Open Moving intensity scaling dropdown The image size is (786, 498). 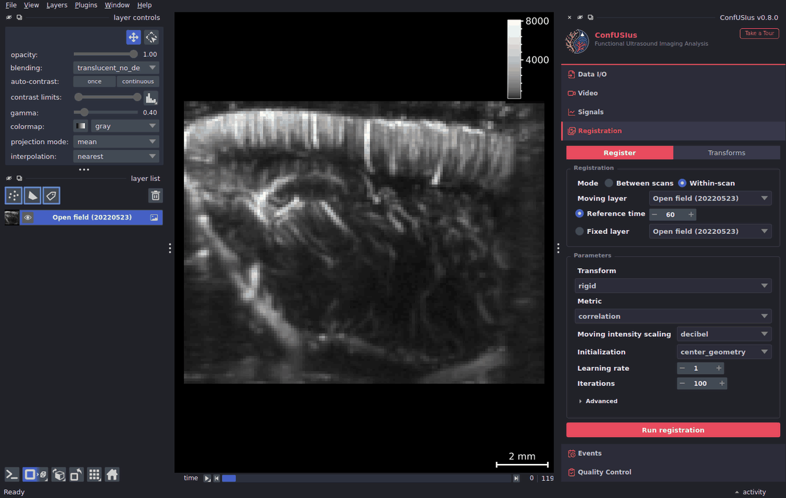(724, 334)
